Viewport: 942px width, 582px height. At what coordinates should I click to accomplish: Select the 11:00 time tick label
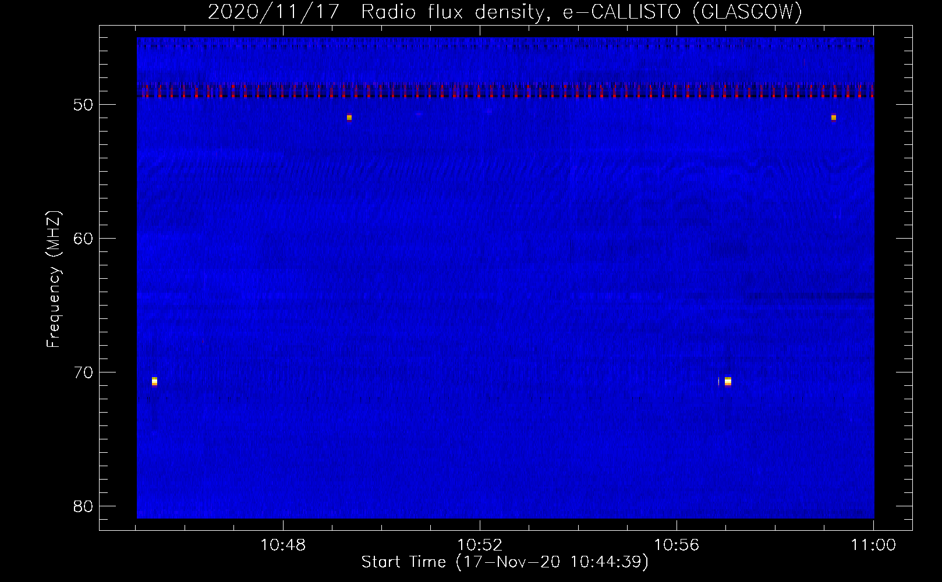pos(873,545)
